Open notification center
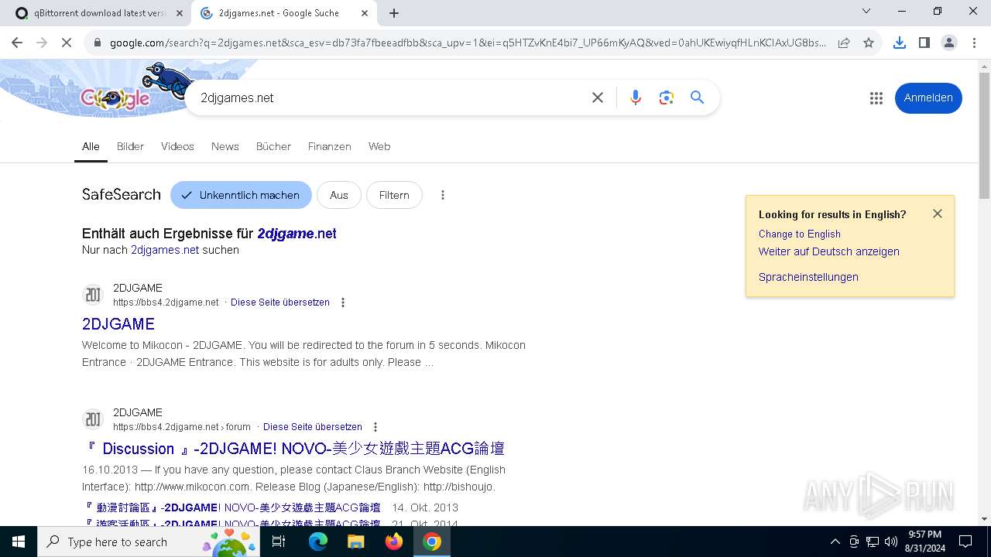 pos(965,542)
